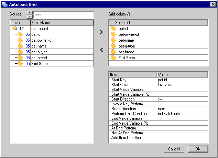Viewport: 218px width, 158px height.
Task: Select pet-name in the Field Name column
Action: 62,46
